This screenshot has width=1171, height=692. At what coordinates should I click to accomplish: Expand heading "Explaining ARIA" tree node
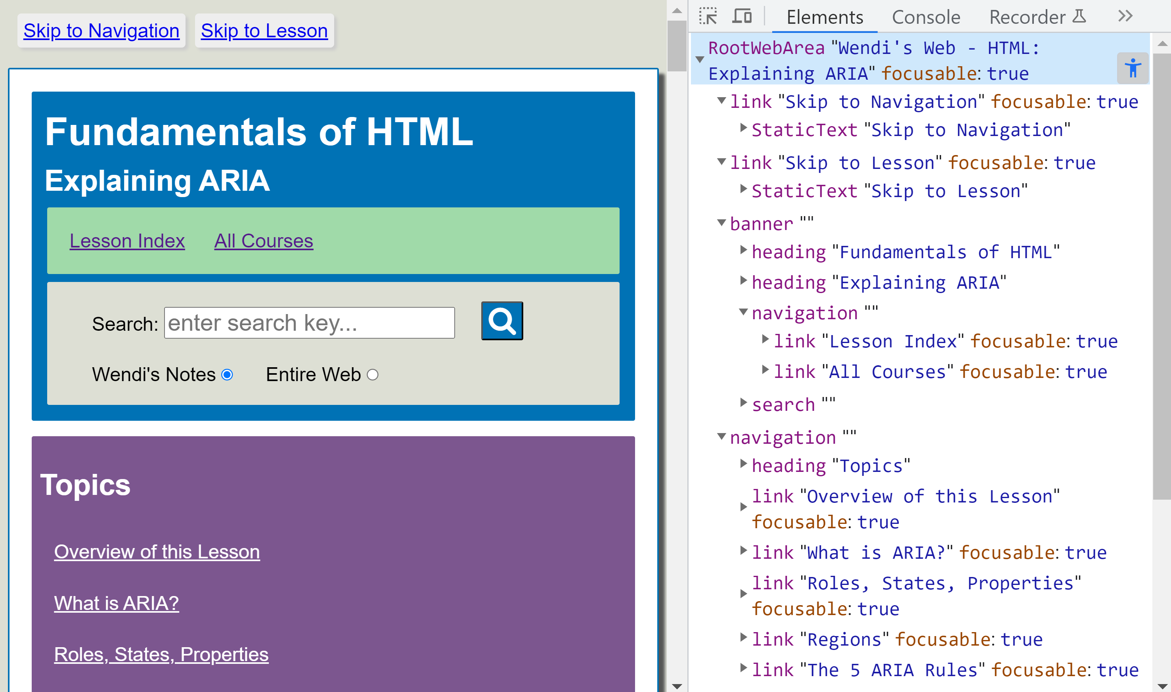pos(744,280)
